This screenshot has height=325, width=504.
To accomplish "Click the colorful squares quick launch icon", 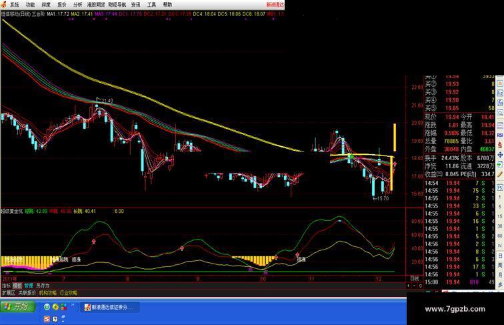I will tap(63, 307).
